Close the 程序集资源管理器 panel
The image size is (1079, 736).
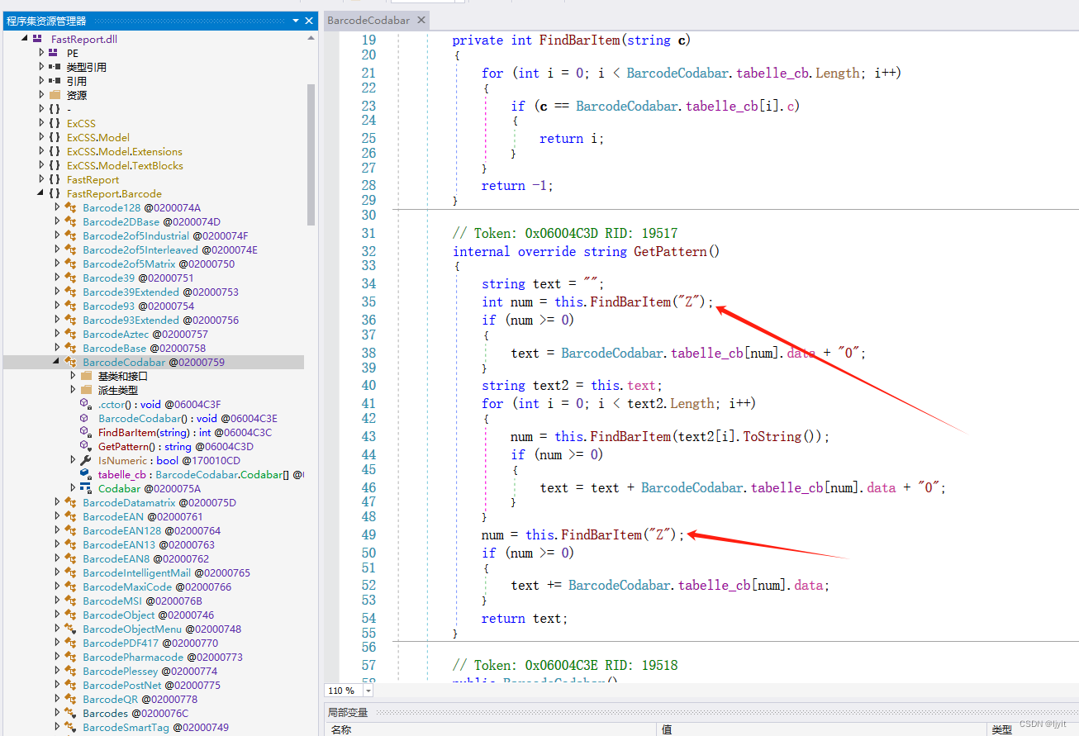point(309,21)
